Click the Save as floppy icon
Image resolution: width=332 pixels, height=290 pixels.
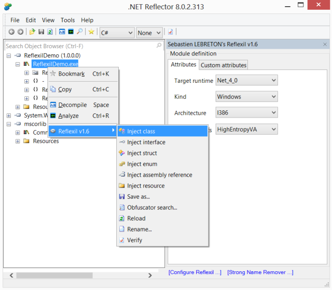pos(122,197)
